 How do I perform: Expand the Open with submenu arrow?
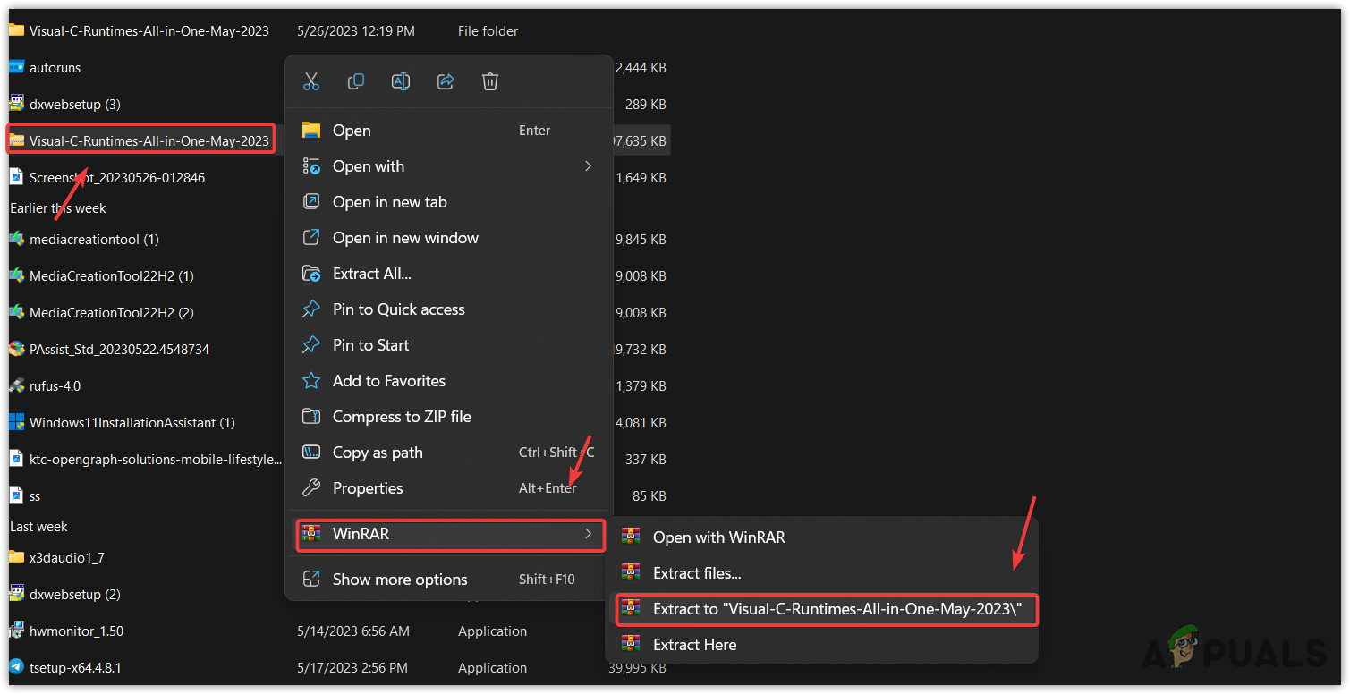588,166
